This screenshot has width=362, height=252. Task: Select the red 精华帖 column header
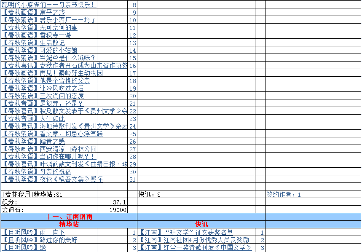(69, 225)
